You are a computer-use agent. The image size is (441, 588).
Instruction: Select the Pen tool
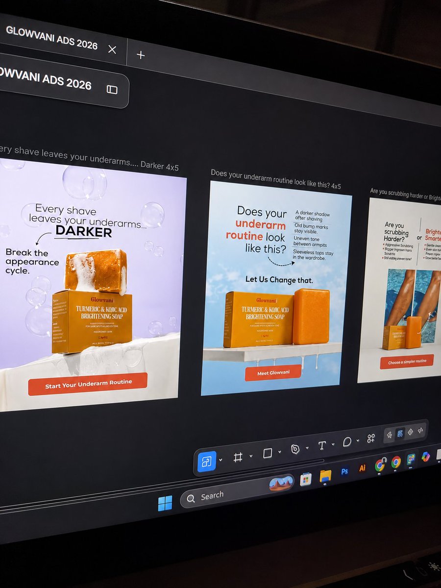pyautogui.click(x=295, y=449)
